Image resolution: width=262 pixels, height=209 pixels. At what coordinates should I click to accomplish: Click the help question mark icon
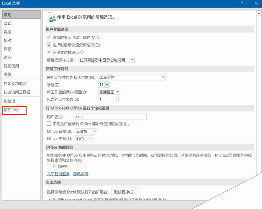242,3
